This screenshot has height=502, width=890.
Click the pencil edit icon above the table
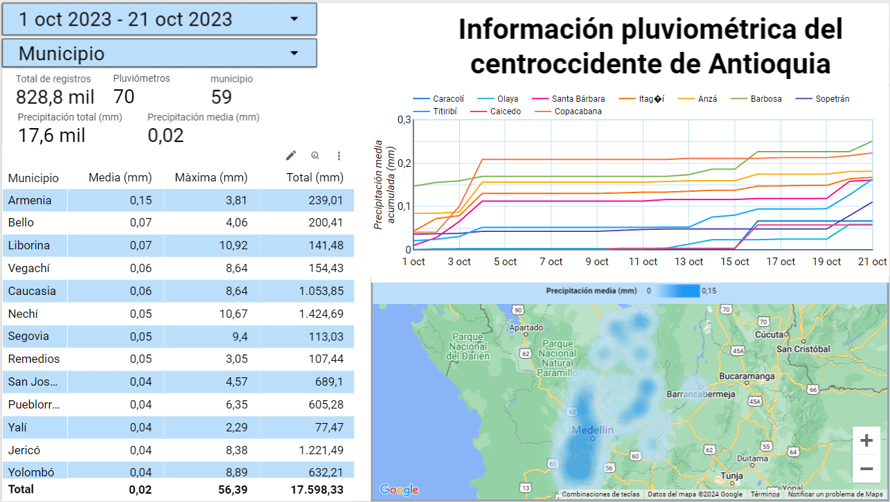[x=291, y=156]
